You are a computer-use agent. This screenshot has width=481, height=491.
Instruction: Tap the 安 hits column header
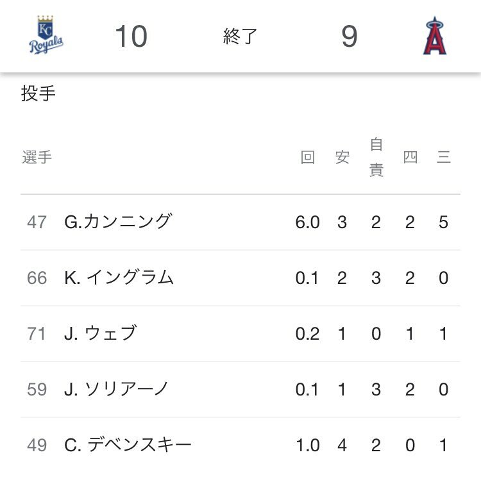[x=342, y=157]
